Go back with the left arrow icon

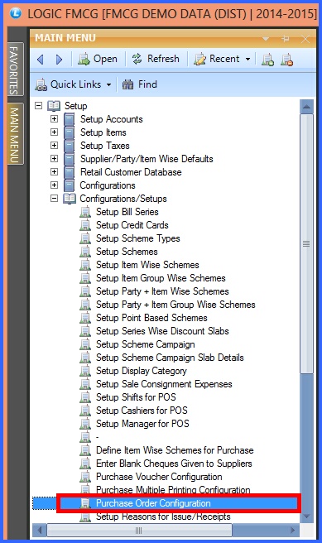tap(41, 60)
